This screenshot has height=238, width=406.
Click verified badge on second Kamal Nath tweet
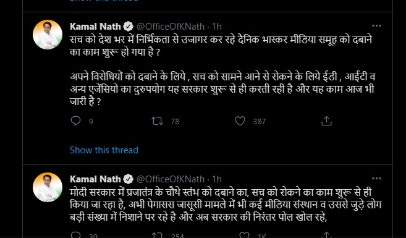128,179
